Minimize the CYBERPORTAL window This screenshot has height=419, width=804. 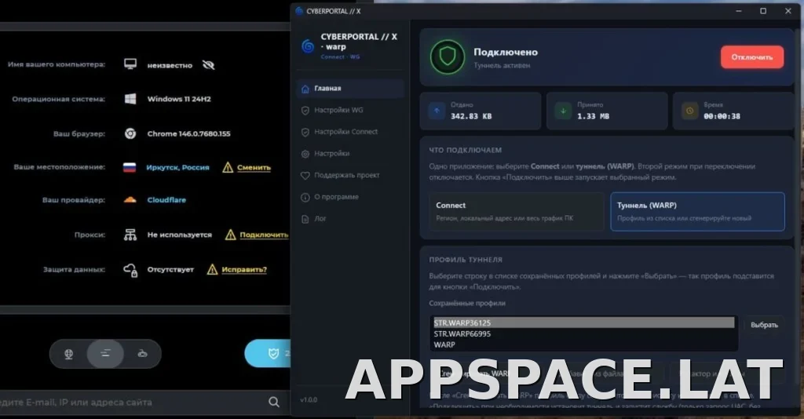(x=739, y=11)
